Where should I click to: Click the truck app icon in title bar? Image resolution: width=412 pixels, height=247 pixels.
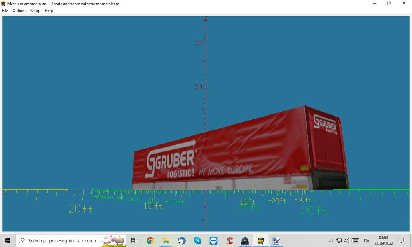tap(3, 4)
